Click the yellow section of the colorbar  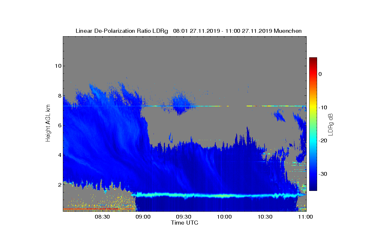pos(313,107)
